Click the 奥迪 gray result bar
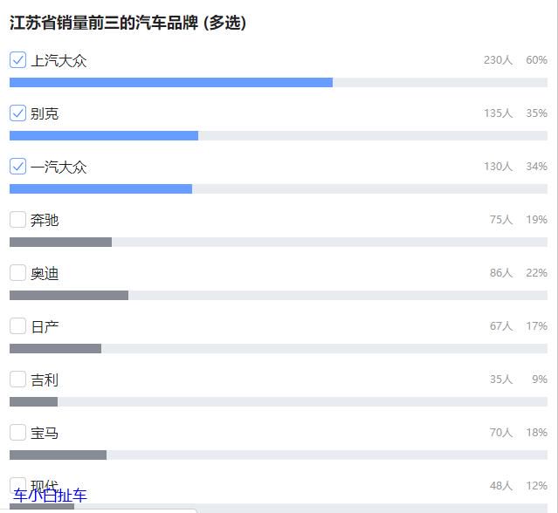Screen dimensions: 558x513 point(69,295)
